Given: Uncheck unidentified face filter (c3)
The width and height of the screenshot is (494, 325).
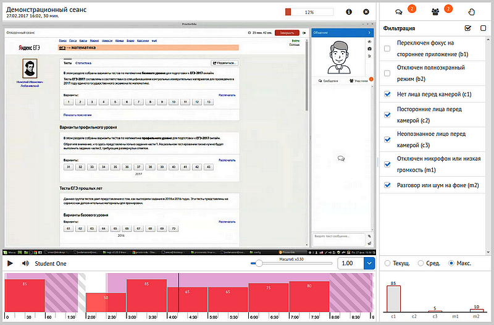Looking at the screenshot, I should click(388, 140).
